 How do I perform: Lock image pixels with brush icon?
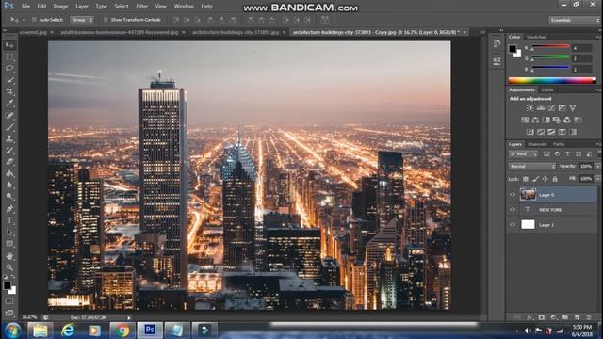pos(536,179)
